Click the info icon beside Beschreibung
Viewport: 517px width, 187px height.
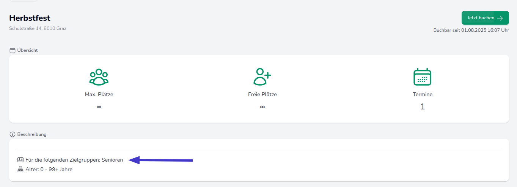[x=13, y=134]
